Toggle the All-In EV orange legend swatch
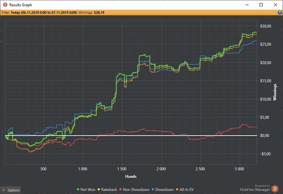Screen dimensions: 283x194 [177, 190]
